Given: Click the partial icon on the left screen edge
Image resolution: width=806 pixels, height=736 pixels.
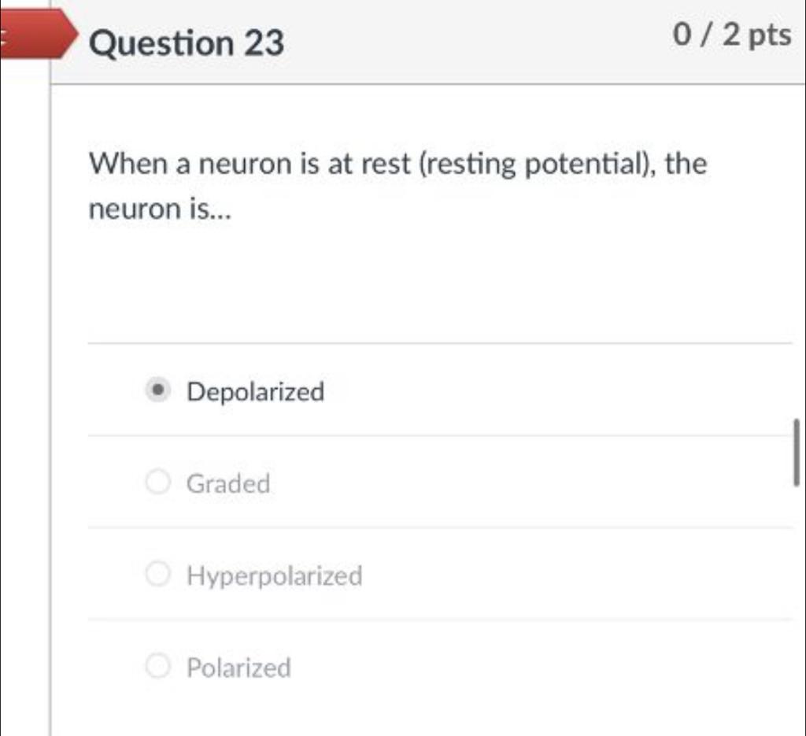Looking at the screenshot, I should point(3,35).
